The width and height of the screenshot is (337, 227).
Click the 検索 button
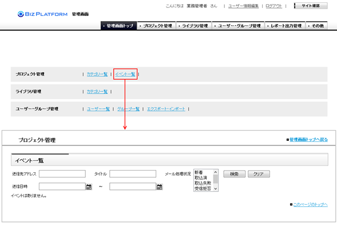coord(234,174)
